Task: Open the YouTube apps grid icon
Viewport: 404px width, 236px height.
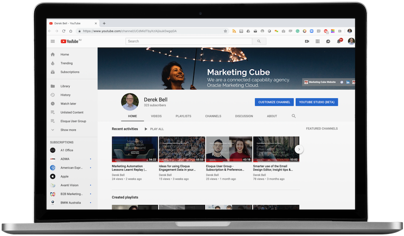Action: pos(317,41)
